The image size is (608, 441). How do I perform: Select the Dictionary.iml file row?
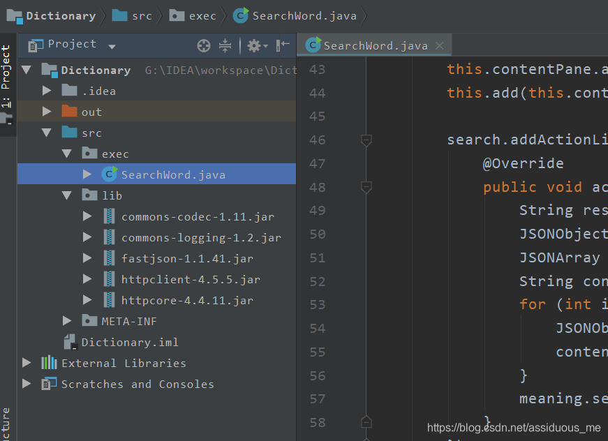tap(156, 342)
